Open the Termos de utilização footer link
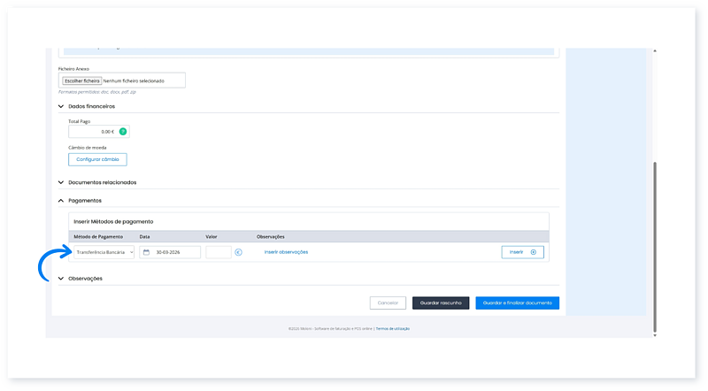The height and width of the screenshot is (391, 708). (x=392, y=328)
